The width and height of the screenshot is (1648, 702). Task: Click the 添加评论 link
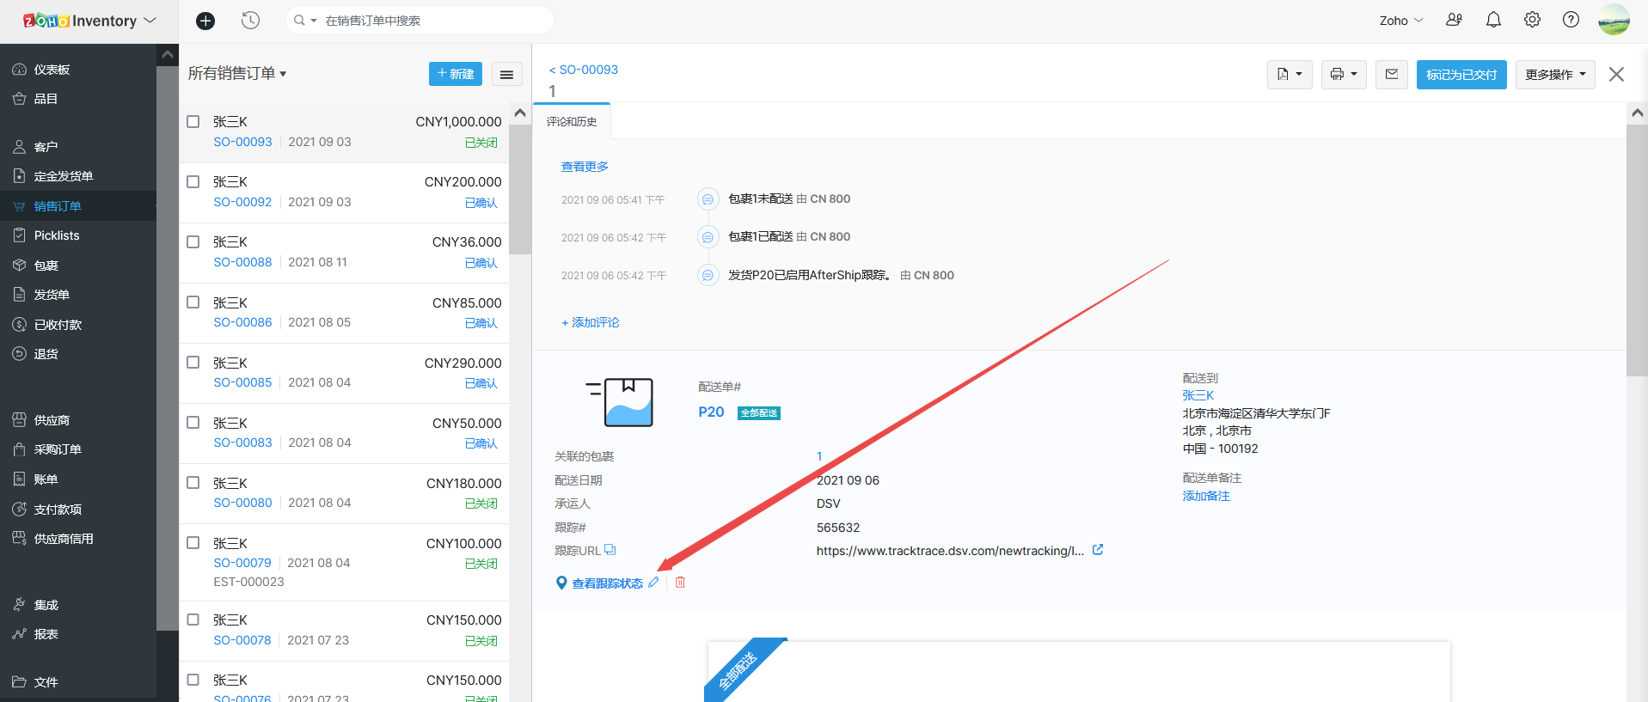tap(591, 322)
